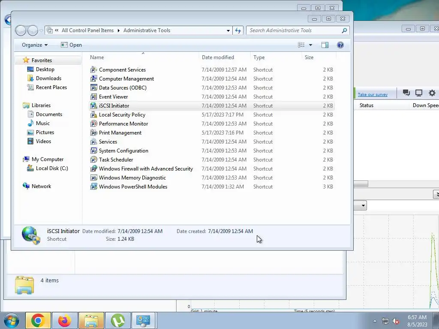Show the preview pane icon
Screen dimensions: 439x329
pyautogui.click(x=325, y=45)
